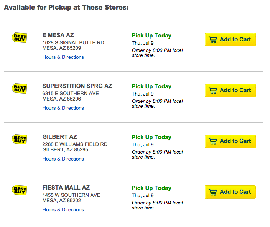Click the cart icon in FIESTA MALL's Add to Cart
The width and height of the screenshot is (270, 227).
213,192
